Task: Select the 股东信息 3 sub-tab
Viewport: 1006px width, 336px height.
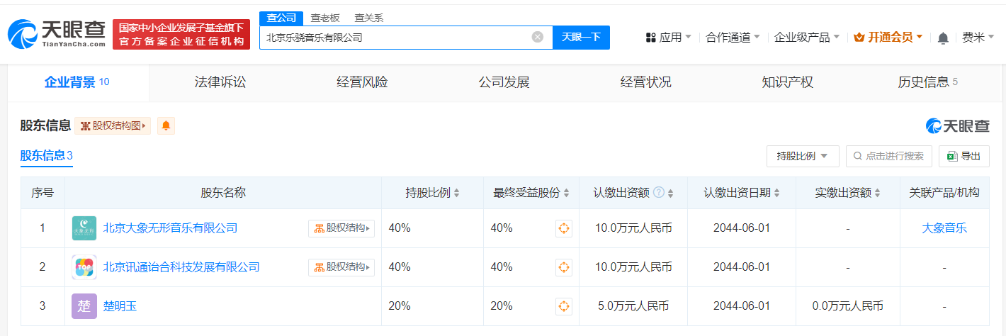Action: pos(47,156)
